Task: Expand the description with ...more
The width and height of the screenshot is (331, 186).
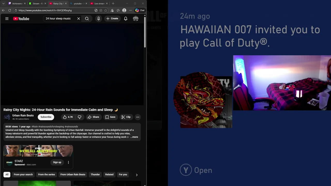Action: coord(134,137)
